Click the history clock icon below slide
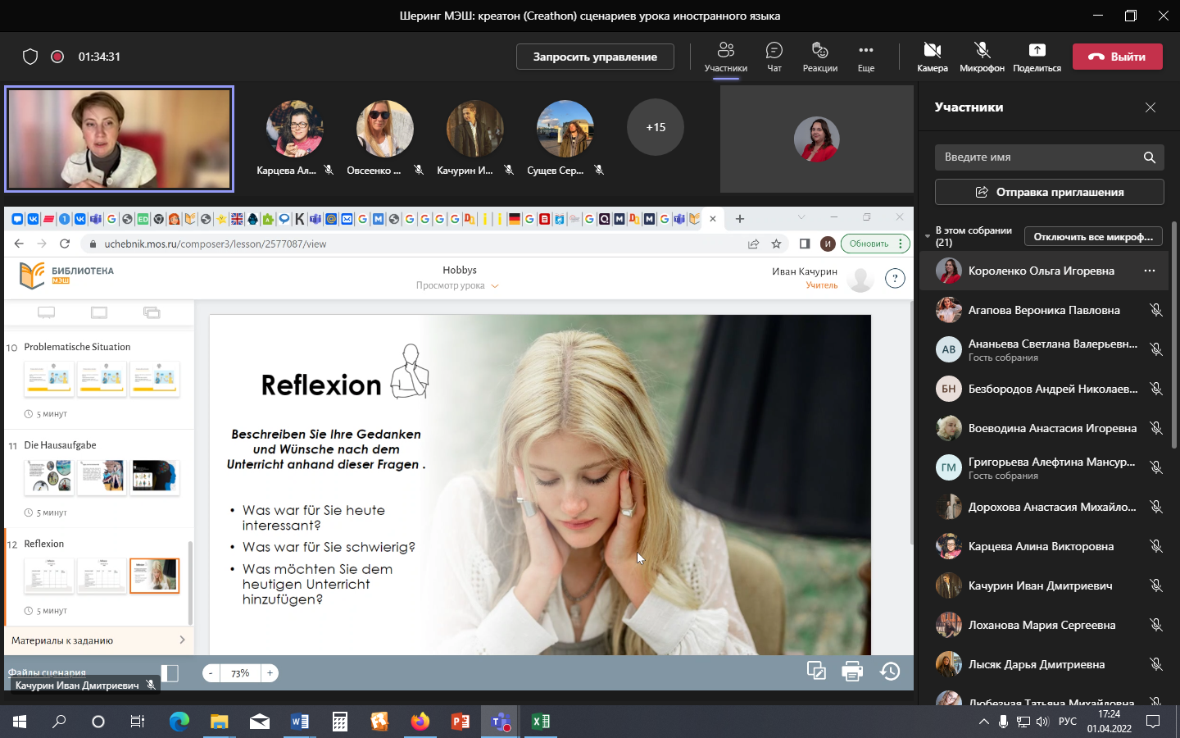The width and height of the screenshot is (1180, 738). pos(890,672)
